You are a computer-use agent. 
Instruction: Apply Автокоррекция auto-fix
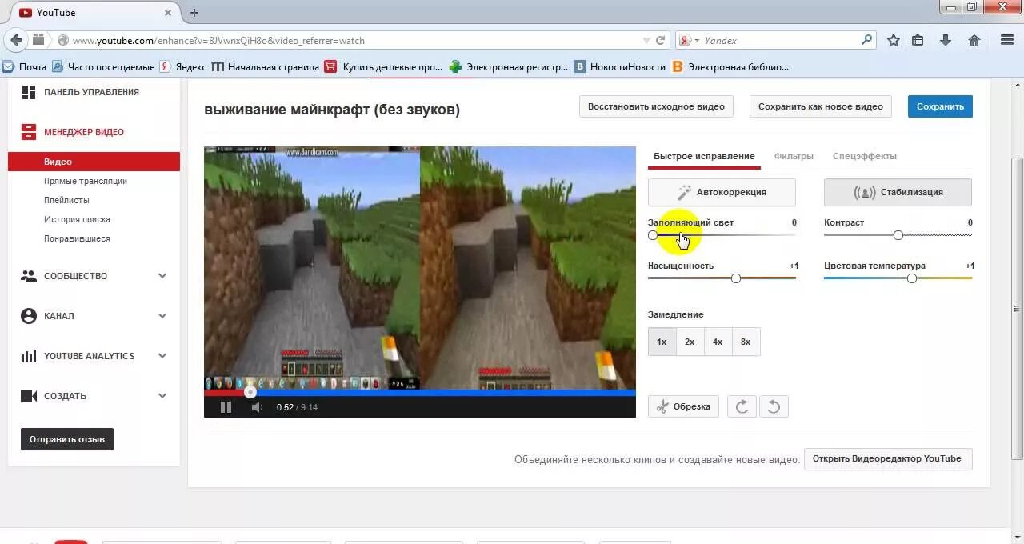[722, 192]
